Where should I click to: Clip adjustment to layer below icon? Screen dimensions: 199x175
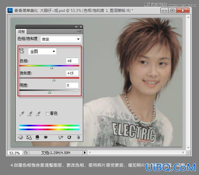(x=37, y=137)
